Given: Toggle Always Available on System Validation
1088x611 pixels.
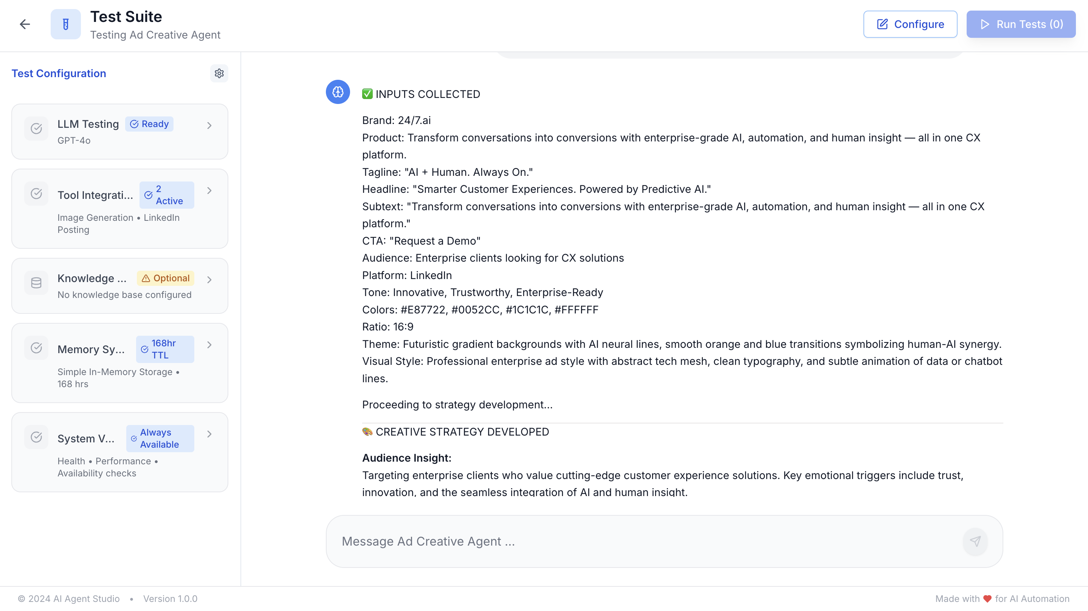Looking at the screenshot, I should tap(160, 438).
